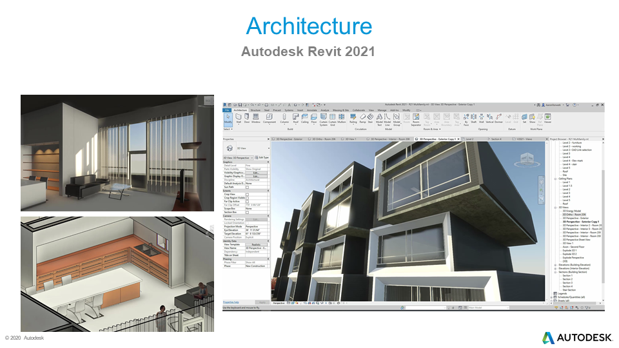Select the Dormer opening tool

tap(498, 119)
